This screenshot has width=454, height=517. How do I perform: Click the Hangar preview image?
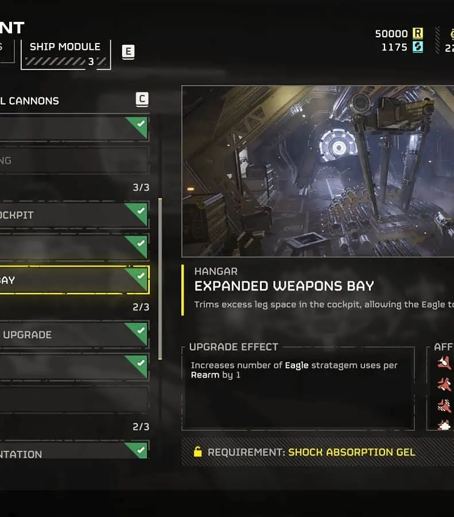(317, 171)
